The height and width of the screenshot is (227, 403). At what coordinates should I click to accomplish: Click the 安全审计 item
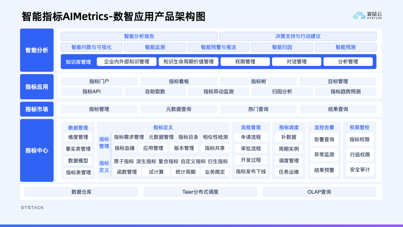[360, 170]
